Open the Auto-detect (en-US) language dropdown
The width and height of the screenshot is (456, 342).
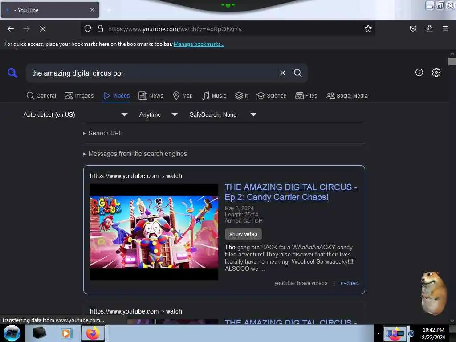coord(75,114)
